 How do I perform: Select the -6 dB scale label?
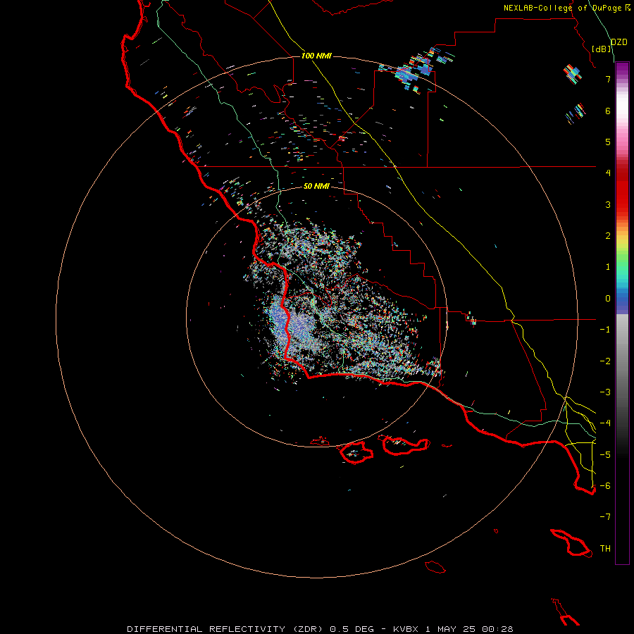click(605, 486)
